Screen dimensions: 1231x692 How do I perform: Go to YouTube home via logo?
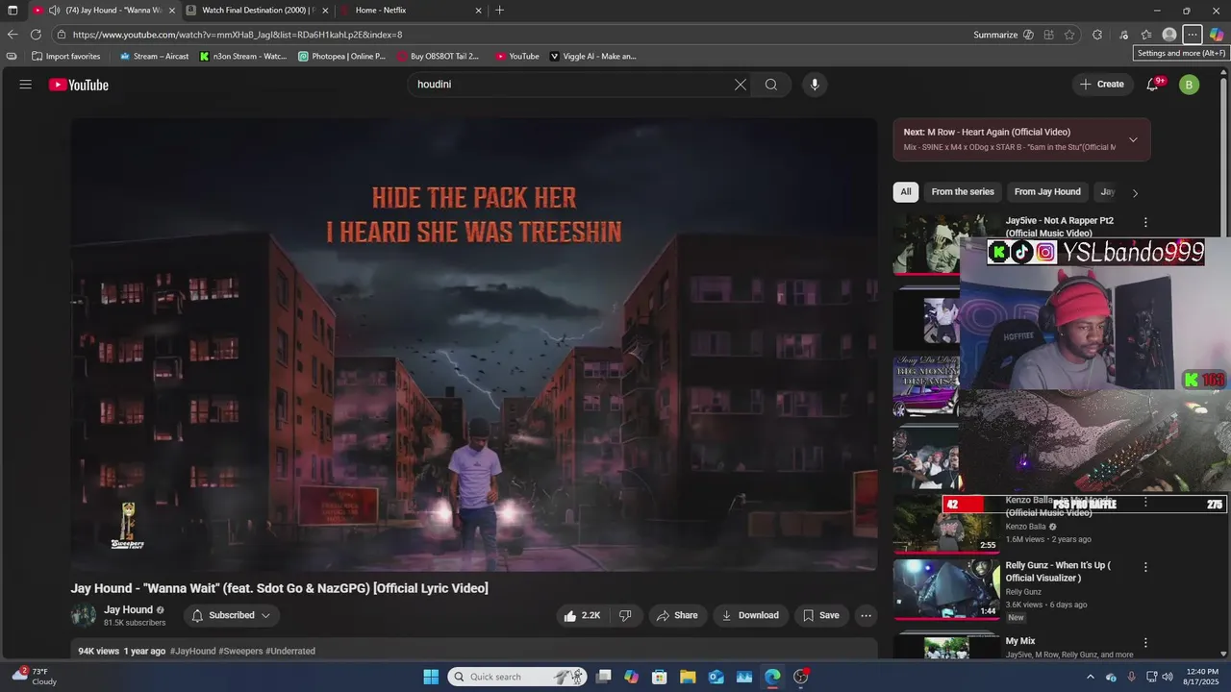pos(79,85)
